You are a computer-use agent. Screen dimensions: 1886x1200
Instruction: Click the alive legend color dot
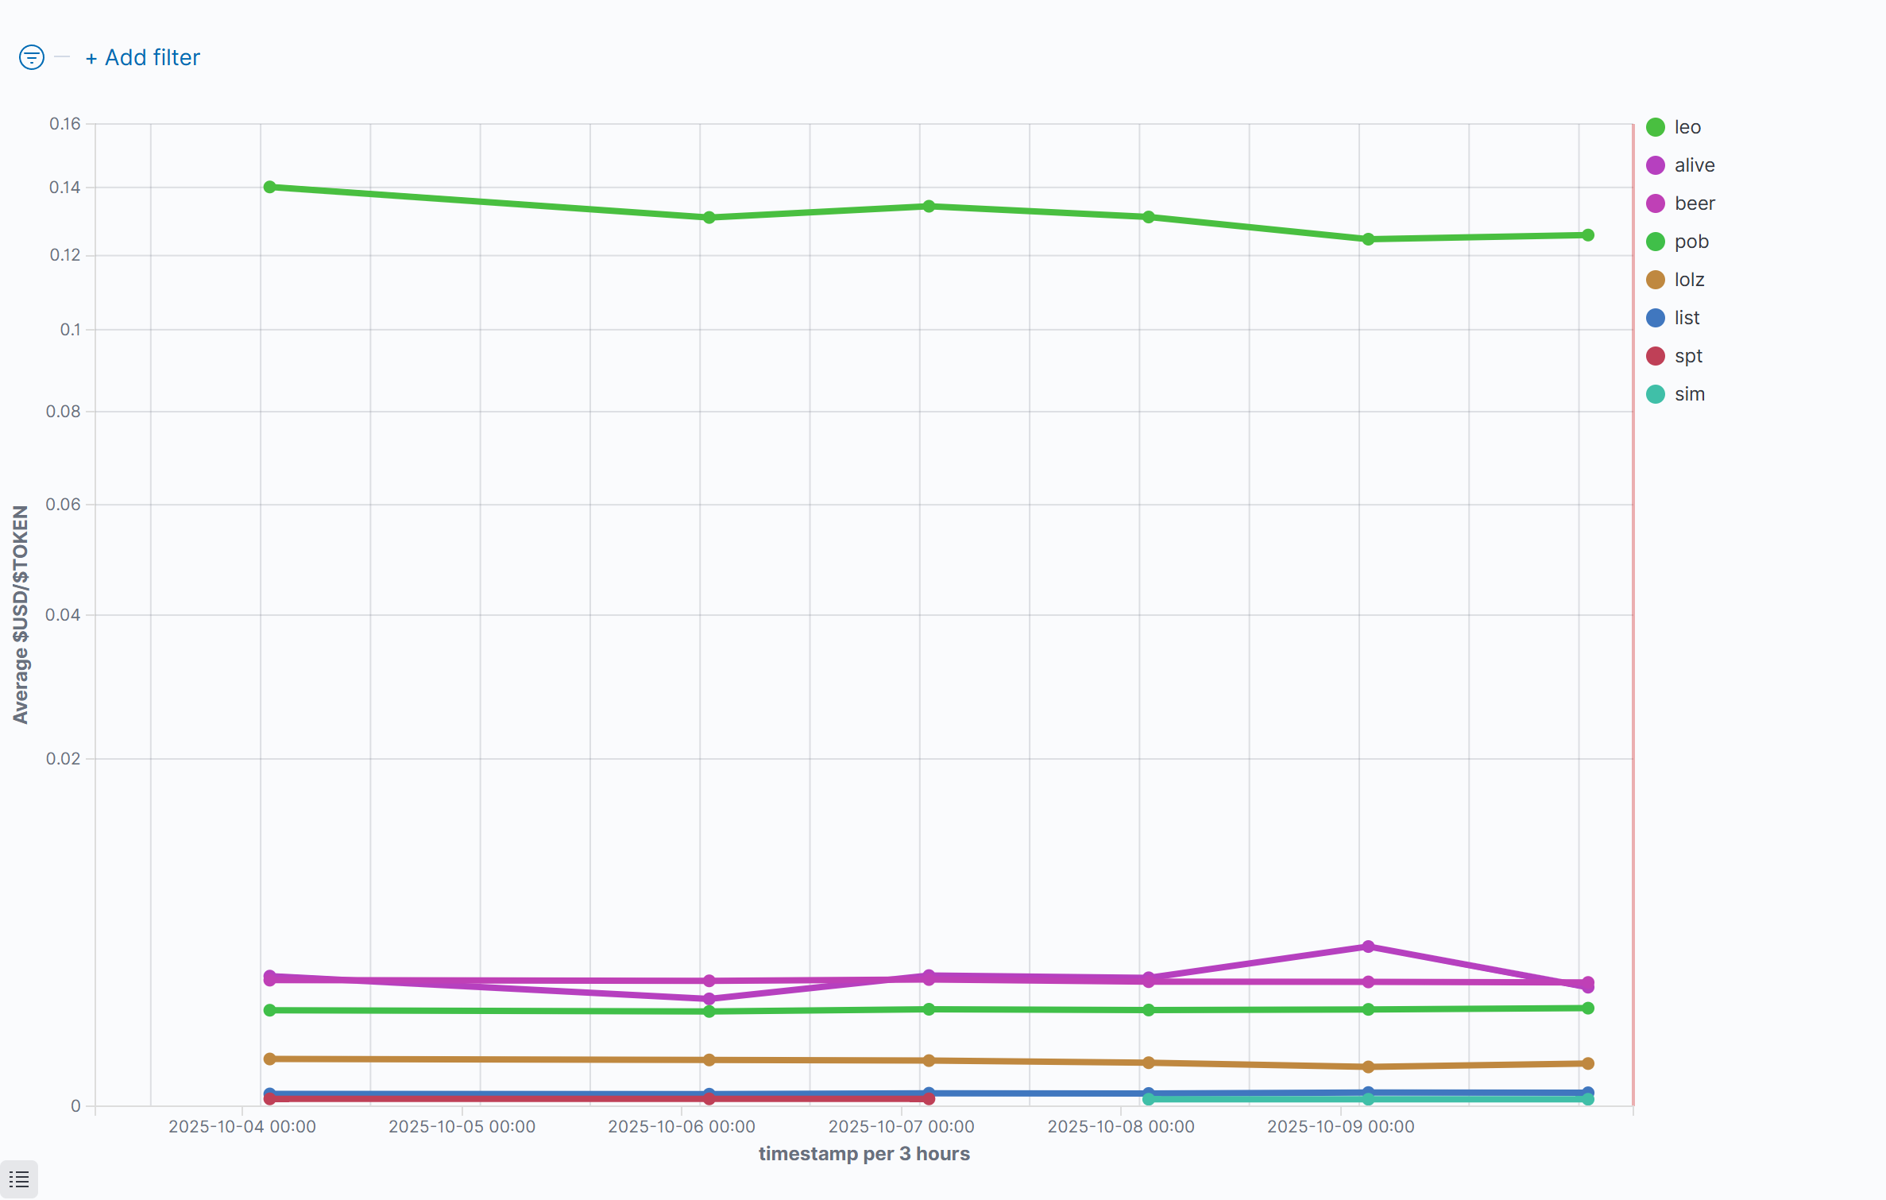[x=1656, y=165]
